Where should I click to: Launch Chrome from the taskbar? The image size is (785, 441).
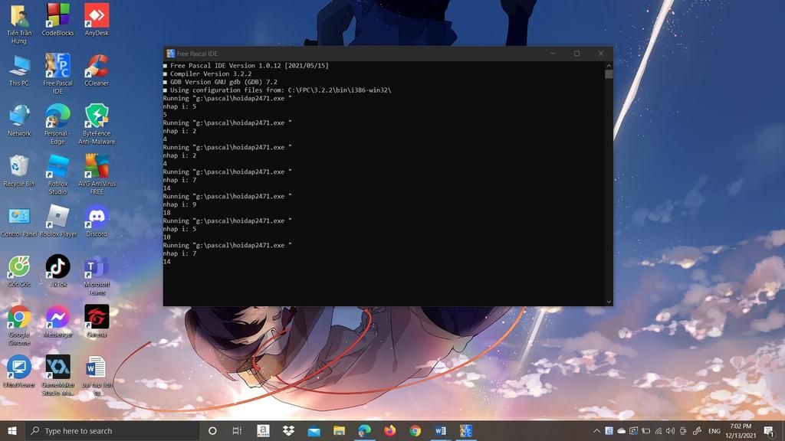coord(415,430)
